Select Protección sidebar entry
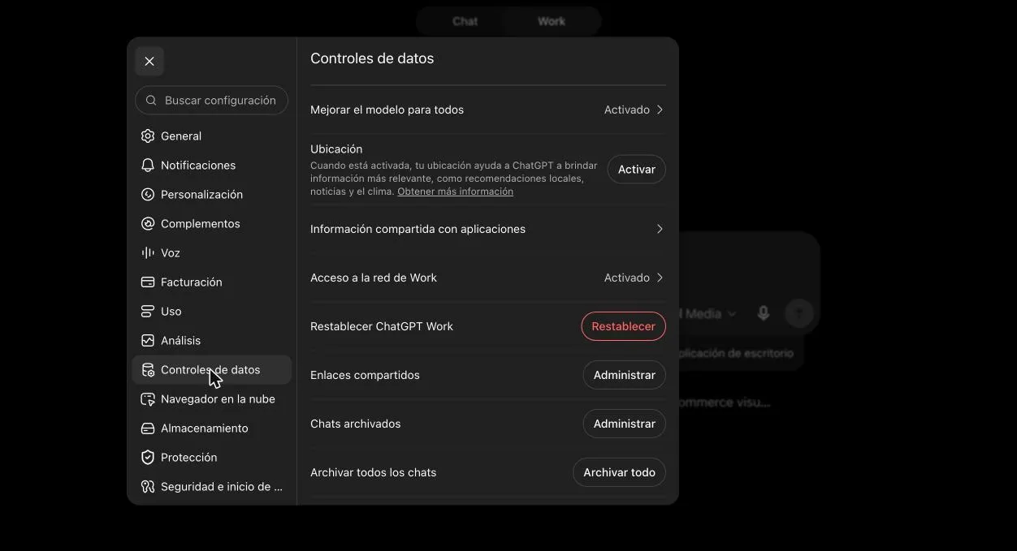This screenshot has height=551, width=1017. (x=212, y=458)
